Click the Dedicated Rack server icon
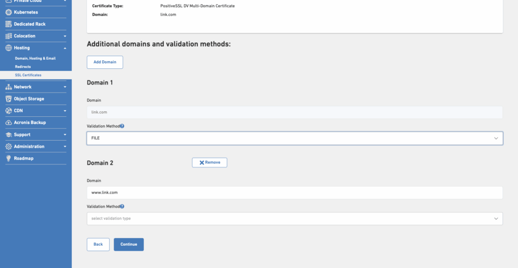Image resolution: width=518 pixels, height=268 pixels. [x=9, y=24]
